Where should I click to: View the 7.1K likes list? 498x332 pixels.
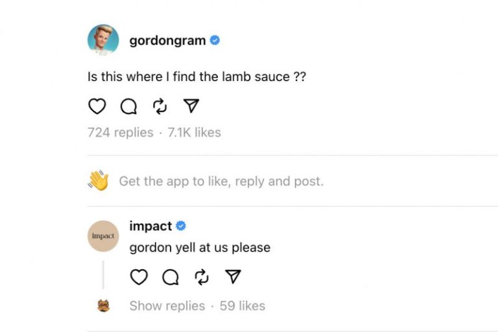194,132
